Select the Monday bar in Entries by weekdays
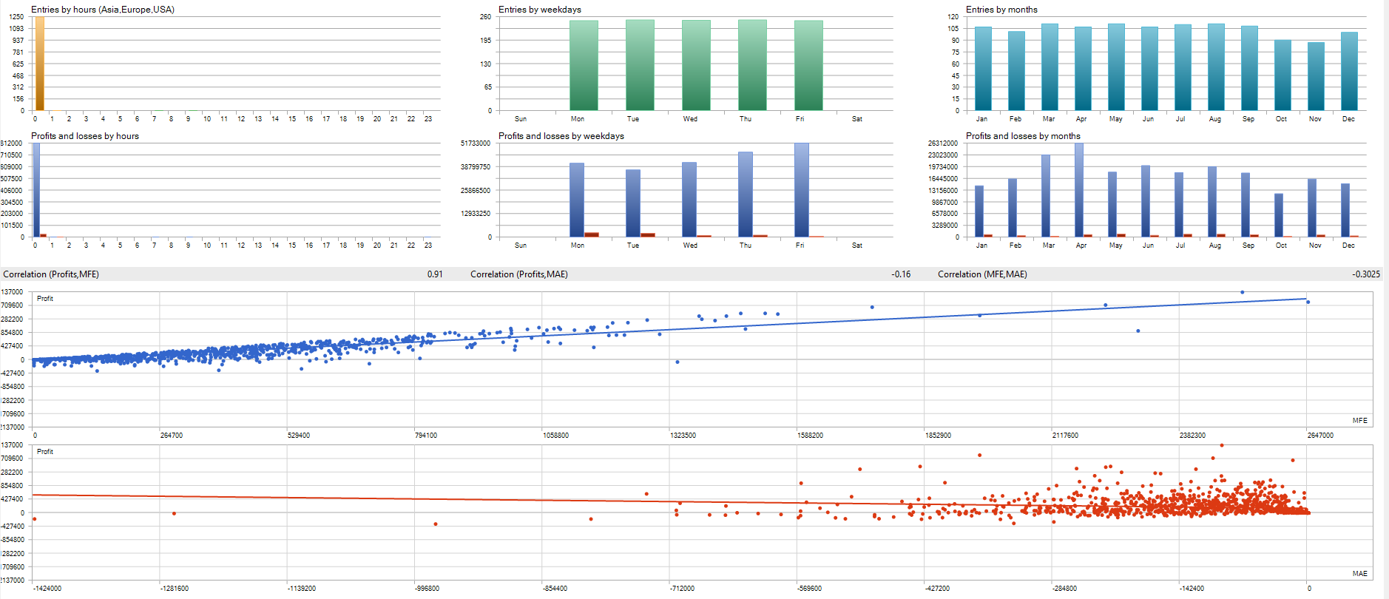This screenshot has width=1389, height=599. coord(584,66)
